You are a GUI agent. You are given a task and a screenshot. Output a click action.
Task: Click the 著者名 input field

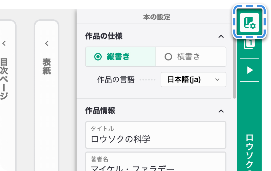156,162
